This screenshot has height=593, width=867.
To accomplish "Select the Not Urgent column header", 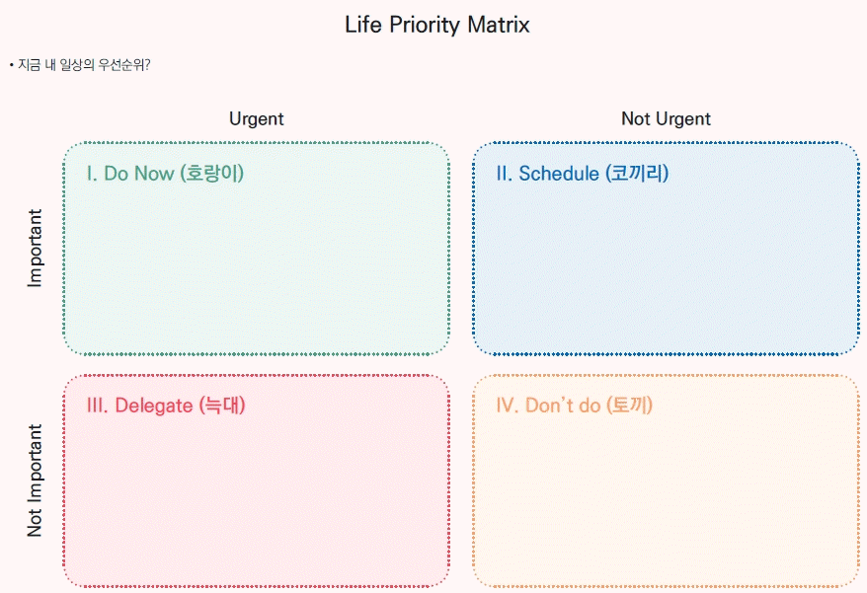I will pyautogui.click(x=666, y=118).
